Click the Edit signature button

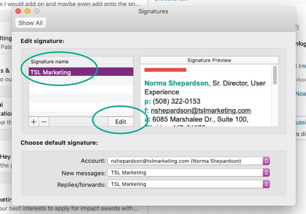[120, 122]
